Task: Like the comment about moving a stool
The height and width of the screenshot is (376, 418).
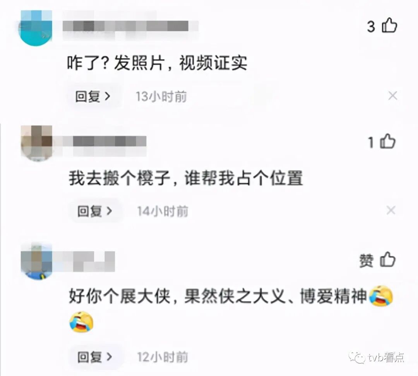Action: click(x=388, y=141)
